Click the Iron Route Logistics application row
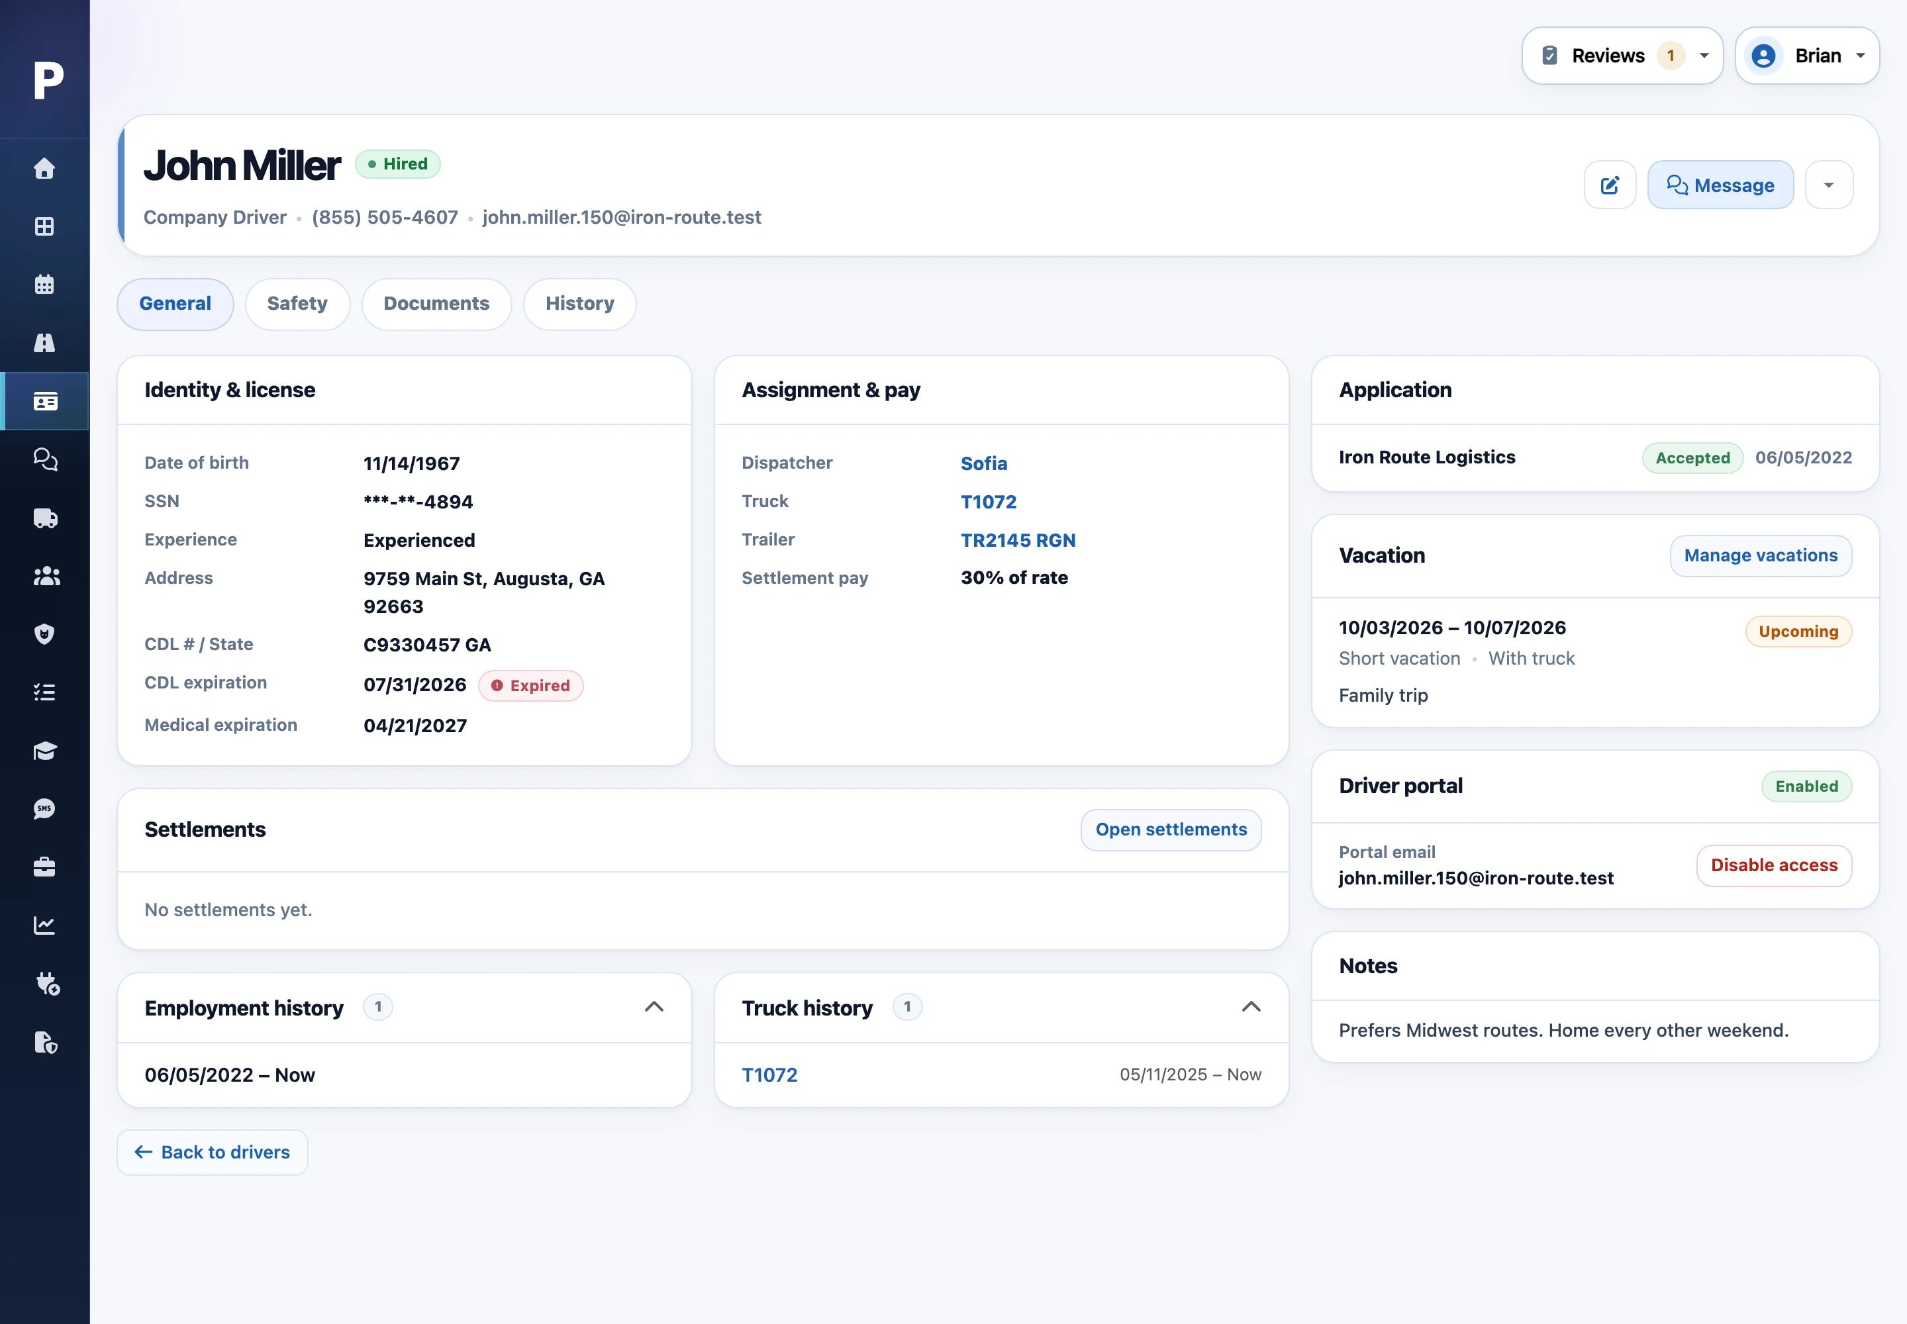The height and width of the screenshot is (1324, 1907). [x=1595, y=458]
